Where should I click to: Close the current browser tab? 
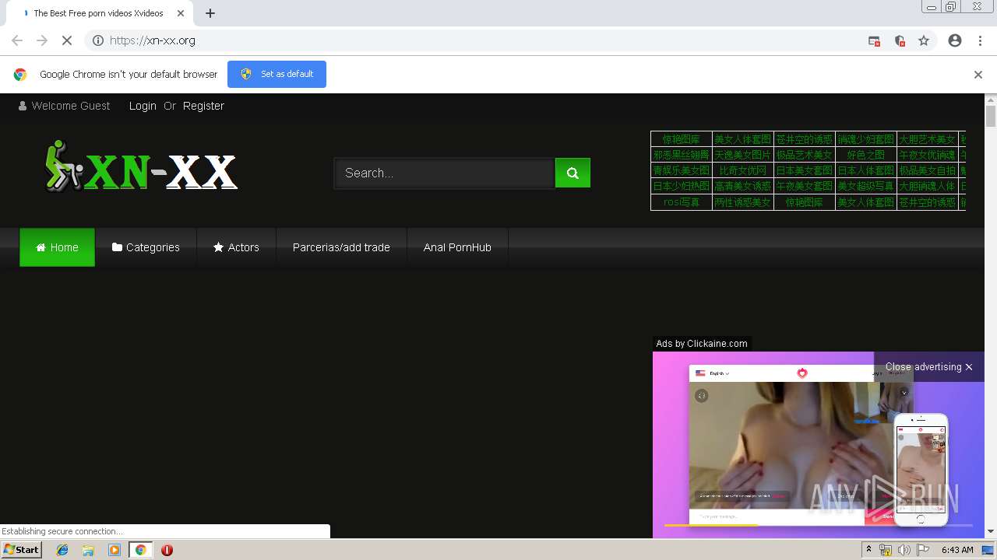pyautogui.click(x=181, y=13)
